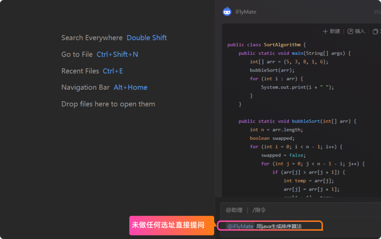381x239 pixels.
Task: Click the bubbleSort(arr); call line
Action: pos(272,70)
